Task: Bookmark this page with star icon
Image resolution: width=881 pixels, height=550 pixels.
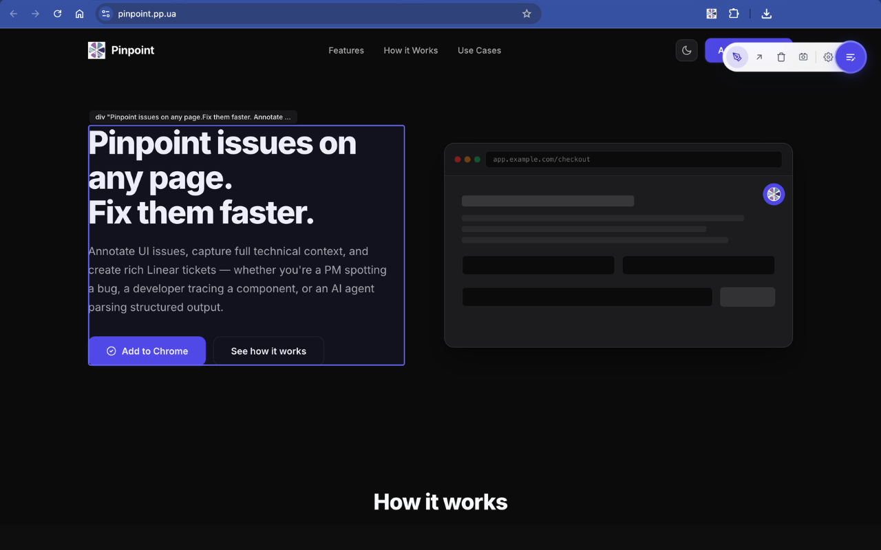Action: point(527,14)
